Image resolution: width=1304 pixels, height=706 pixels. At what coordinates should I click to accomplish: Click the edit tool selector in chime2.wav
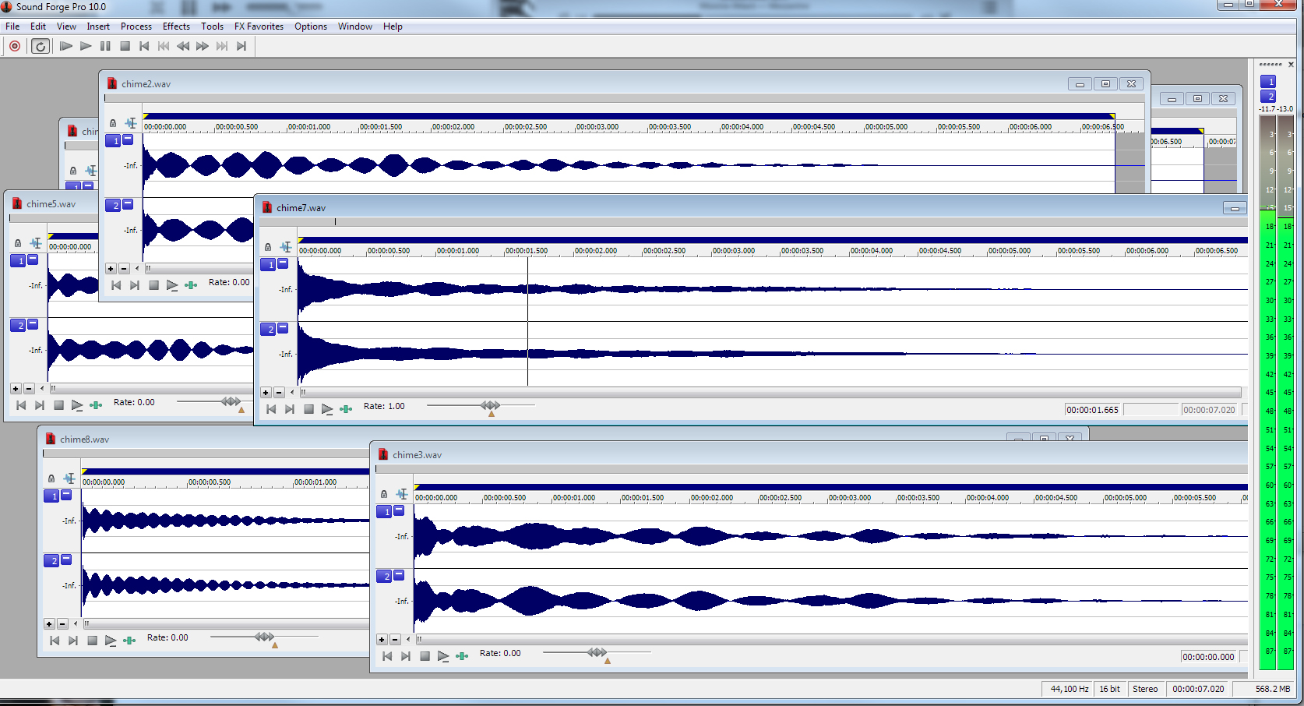(x=131, y=123)
